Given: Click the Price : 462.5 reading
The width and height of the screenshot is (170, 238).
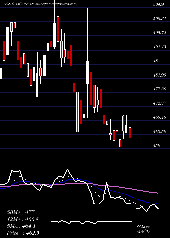Looking at the screenshot, I should point(23,233).
